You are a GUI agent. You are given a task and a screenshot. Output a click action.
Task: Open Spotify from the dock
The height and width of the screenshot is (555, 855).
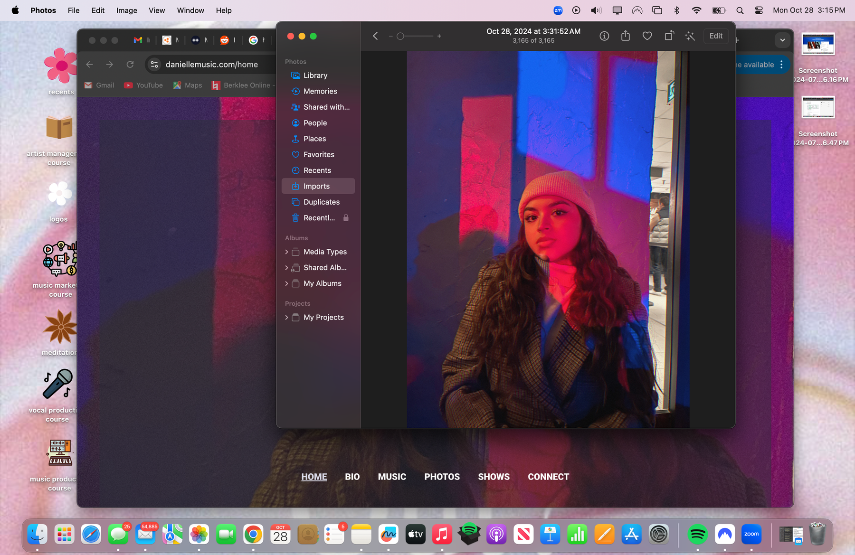click(x=697, y=535)
